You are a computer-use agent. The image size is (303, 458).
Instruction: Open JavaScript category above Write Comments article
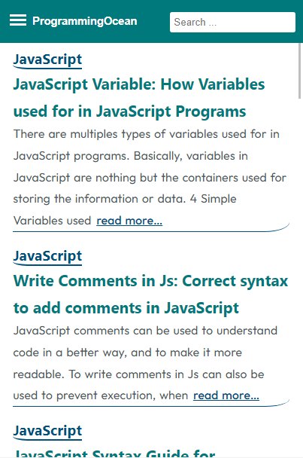[47, 256]
